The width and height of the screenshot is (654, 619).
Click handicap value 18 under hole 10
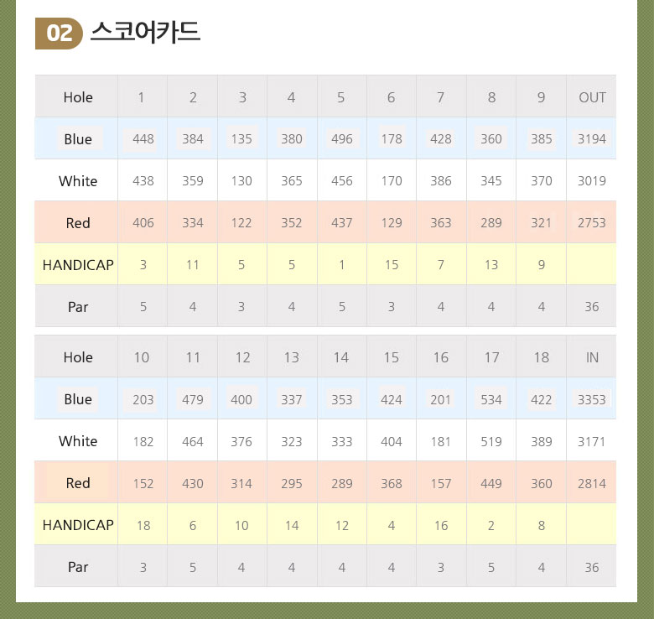(x=143, y=525)
